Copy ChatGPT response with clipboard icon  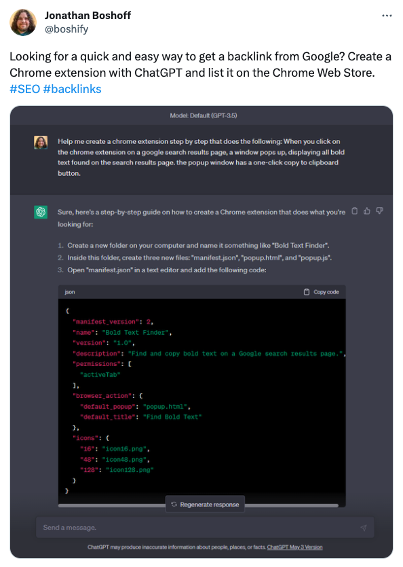coord(355,211)
